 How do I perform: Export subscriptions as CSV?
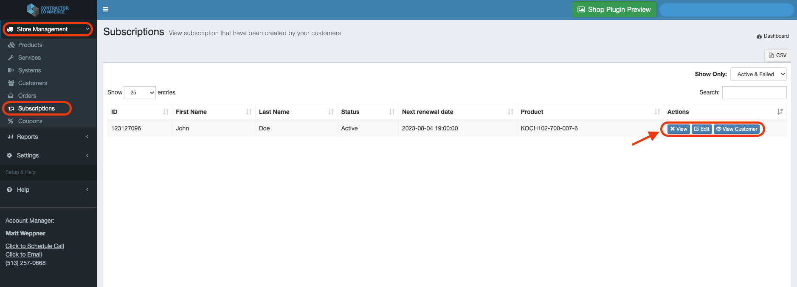coord(777,55)
